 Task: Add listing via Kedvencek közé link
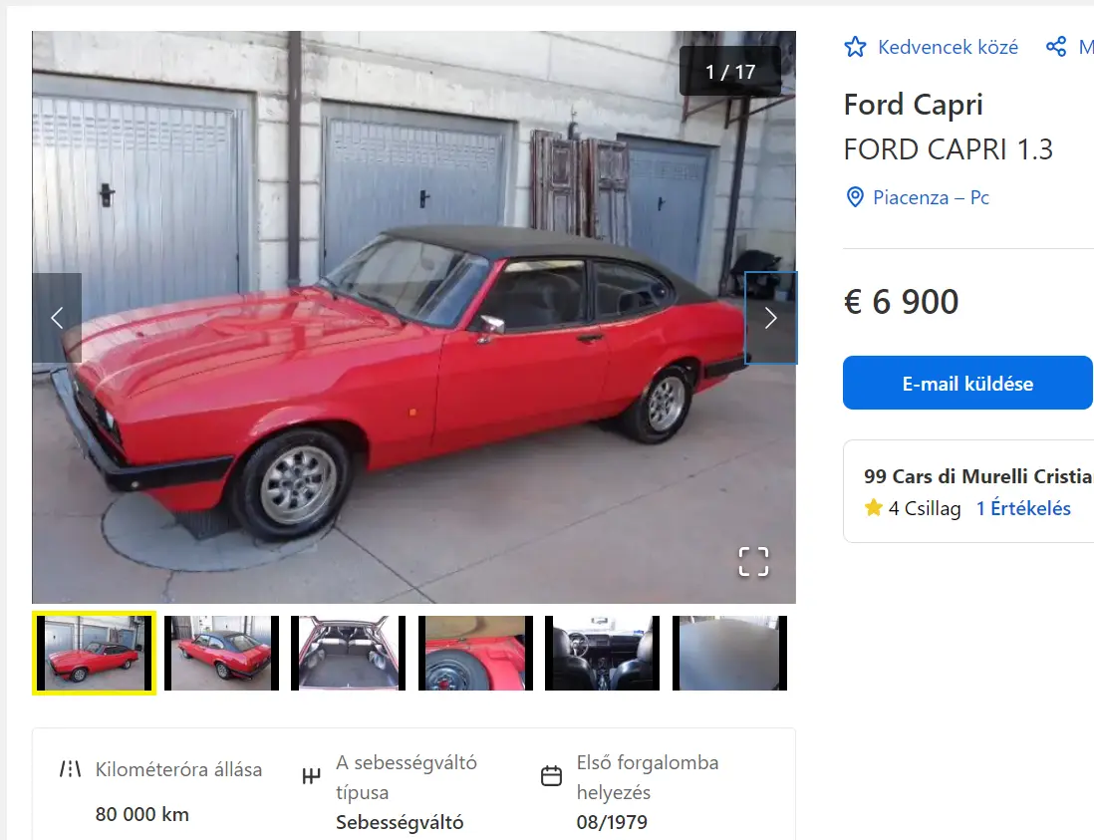click(948, 47)
